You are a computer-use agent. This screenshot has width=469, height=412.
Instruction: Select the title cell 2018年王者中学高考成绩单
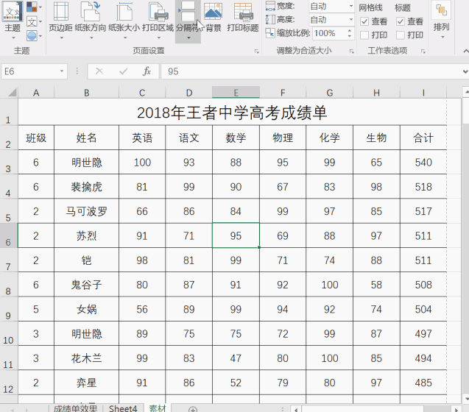(x=232, y=112)
